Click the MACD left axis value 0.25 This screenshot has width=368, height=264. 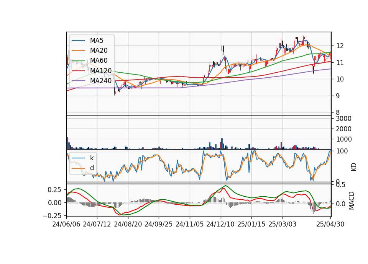coord(55,189)
